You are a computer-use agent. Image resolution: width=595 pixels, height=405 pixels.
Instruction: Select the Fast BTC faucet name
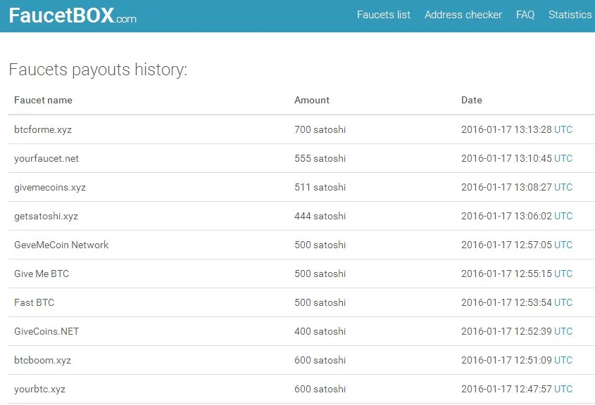point(35,302)
